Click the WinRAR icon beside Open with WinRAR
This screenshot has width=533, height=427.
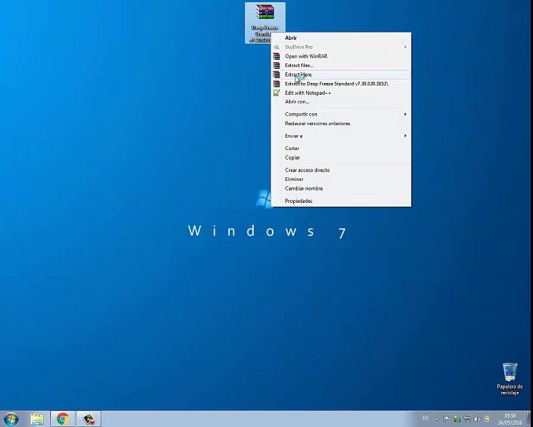(x=277, y=56)
